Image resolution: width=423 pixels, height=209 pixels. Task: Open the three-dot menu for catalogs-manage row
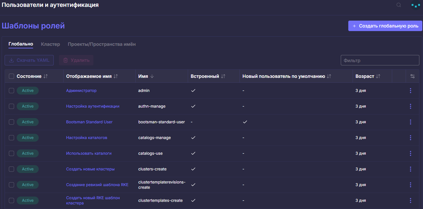click(x=411, y=138)
